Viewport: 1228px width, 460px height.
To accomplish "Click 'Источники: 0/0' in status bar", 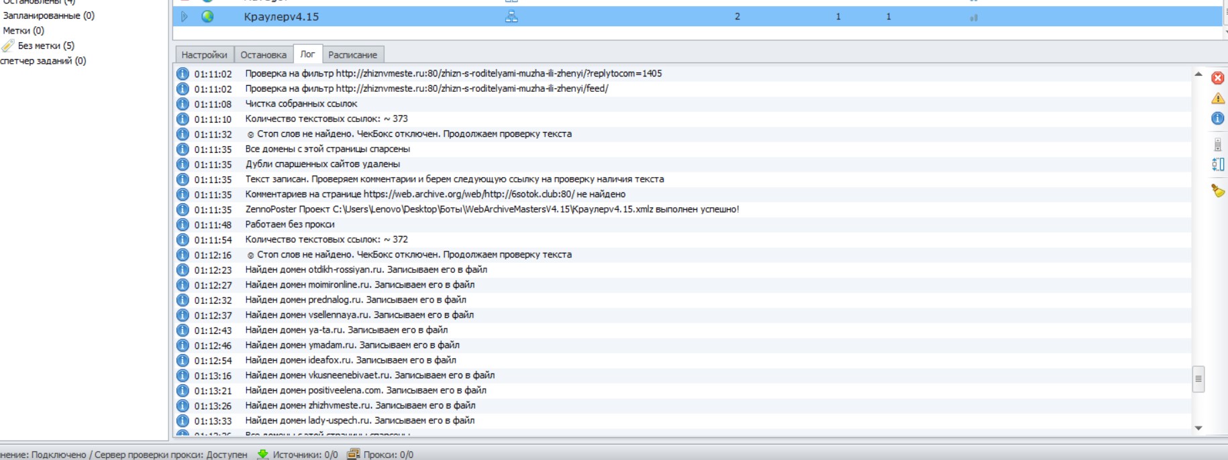I will point(305,455).
